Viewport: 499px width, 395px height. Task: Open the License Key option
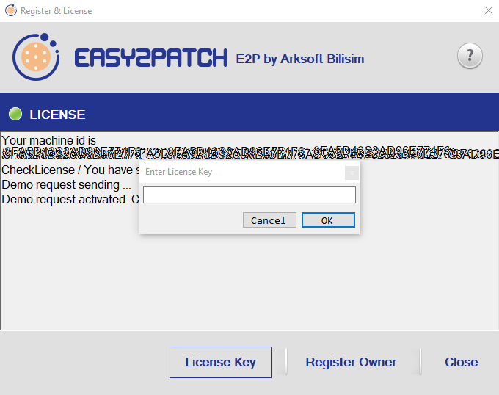click(x=220, y=362)
